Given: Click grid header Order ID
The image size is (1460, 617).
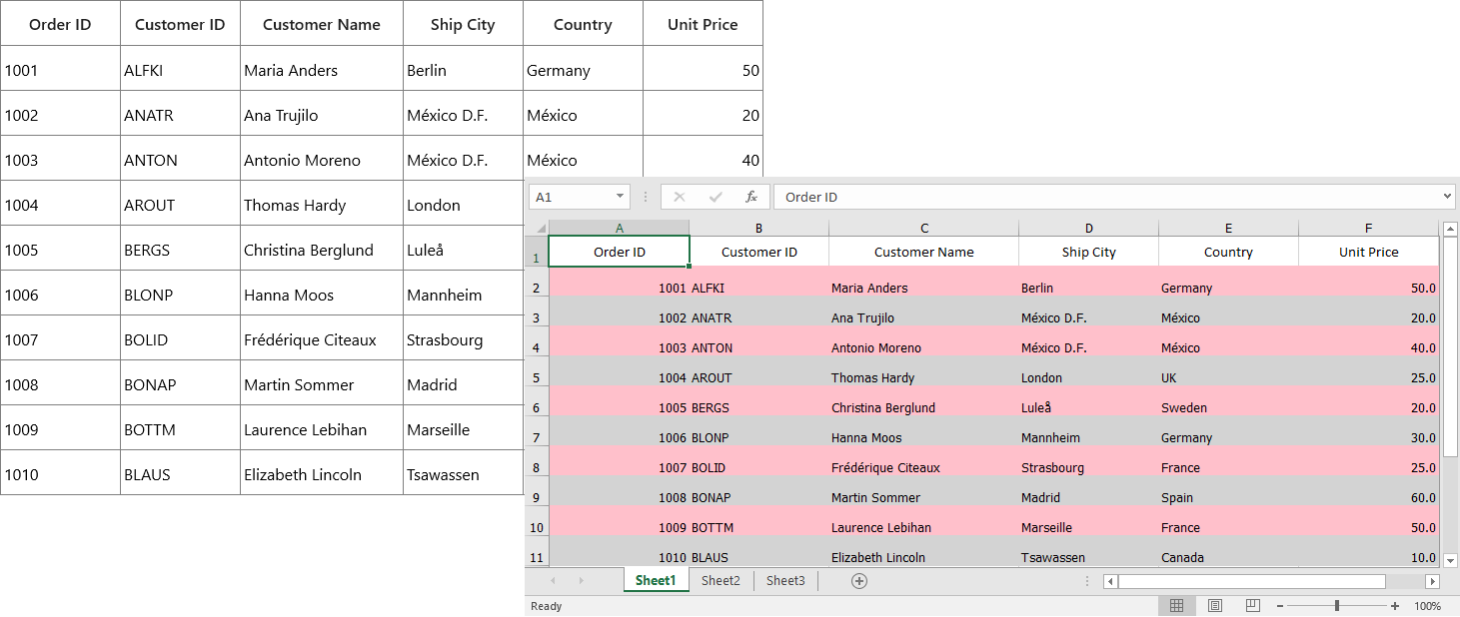Looking at the screenshot, I should point(60,24).
